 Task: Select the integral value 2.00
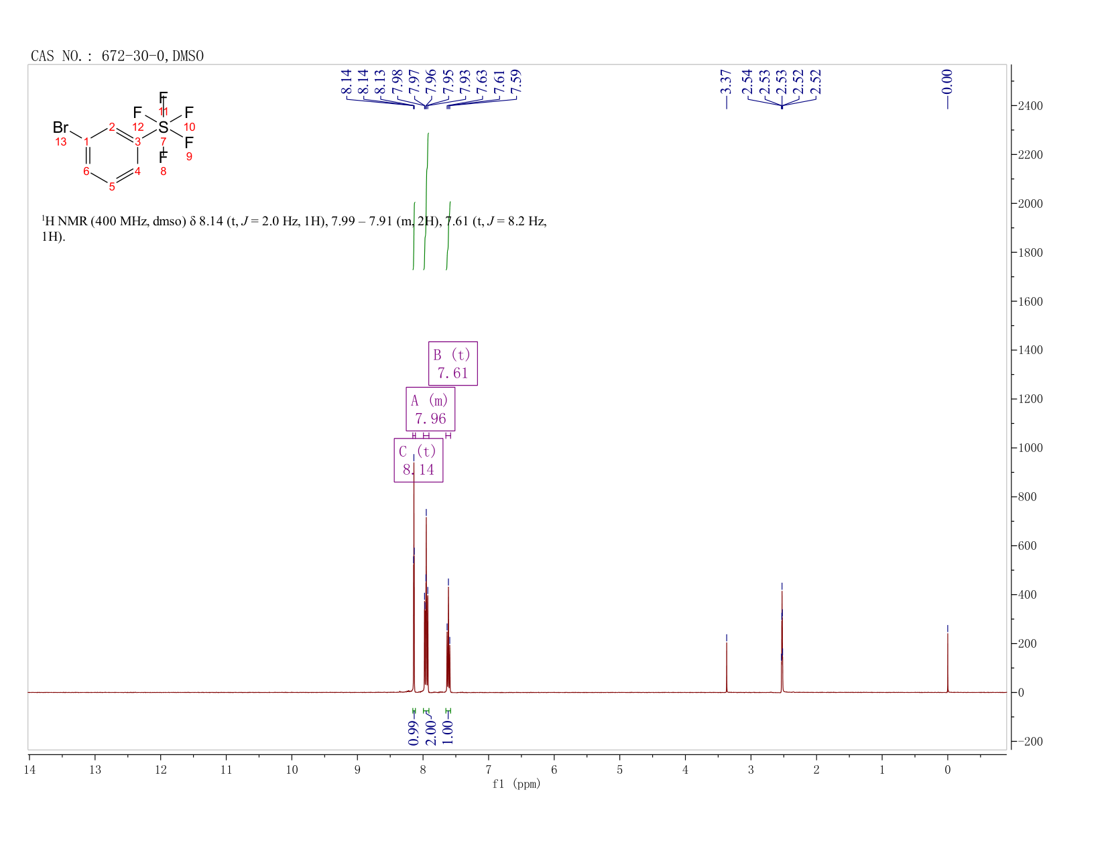click(431, 732)
